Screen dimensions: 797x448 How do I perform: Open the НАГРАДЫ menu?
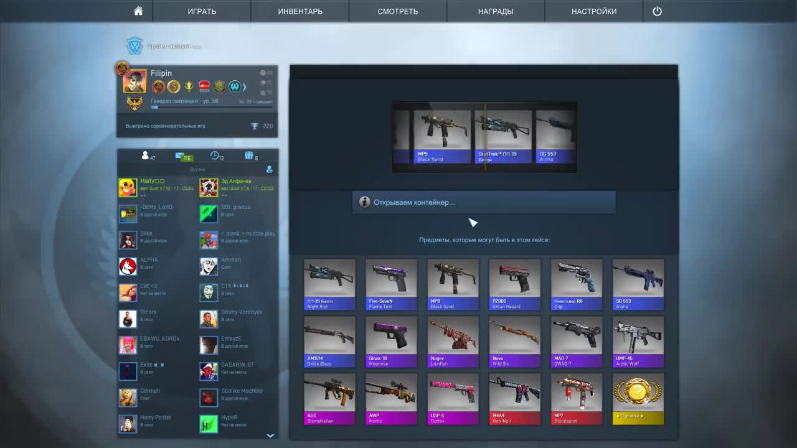(496, 11)
